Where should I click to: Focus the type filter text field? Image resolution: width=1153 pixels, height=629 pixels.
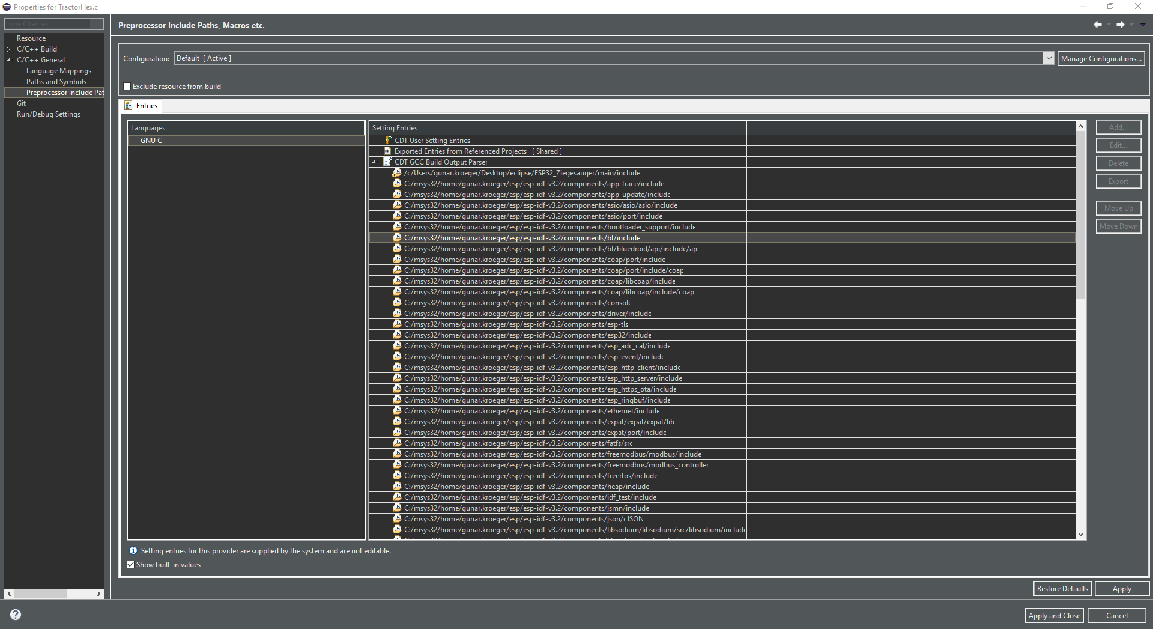click(54, 24)
